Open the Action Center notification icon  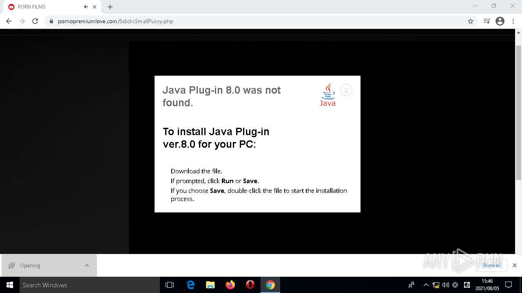[509, 285]
